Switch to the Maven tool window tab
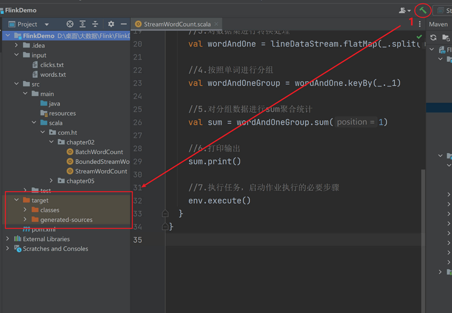Screen dimensions: 452x313 coord(438,24)
